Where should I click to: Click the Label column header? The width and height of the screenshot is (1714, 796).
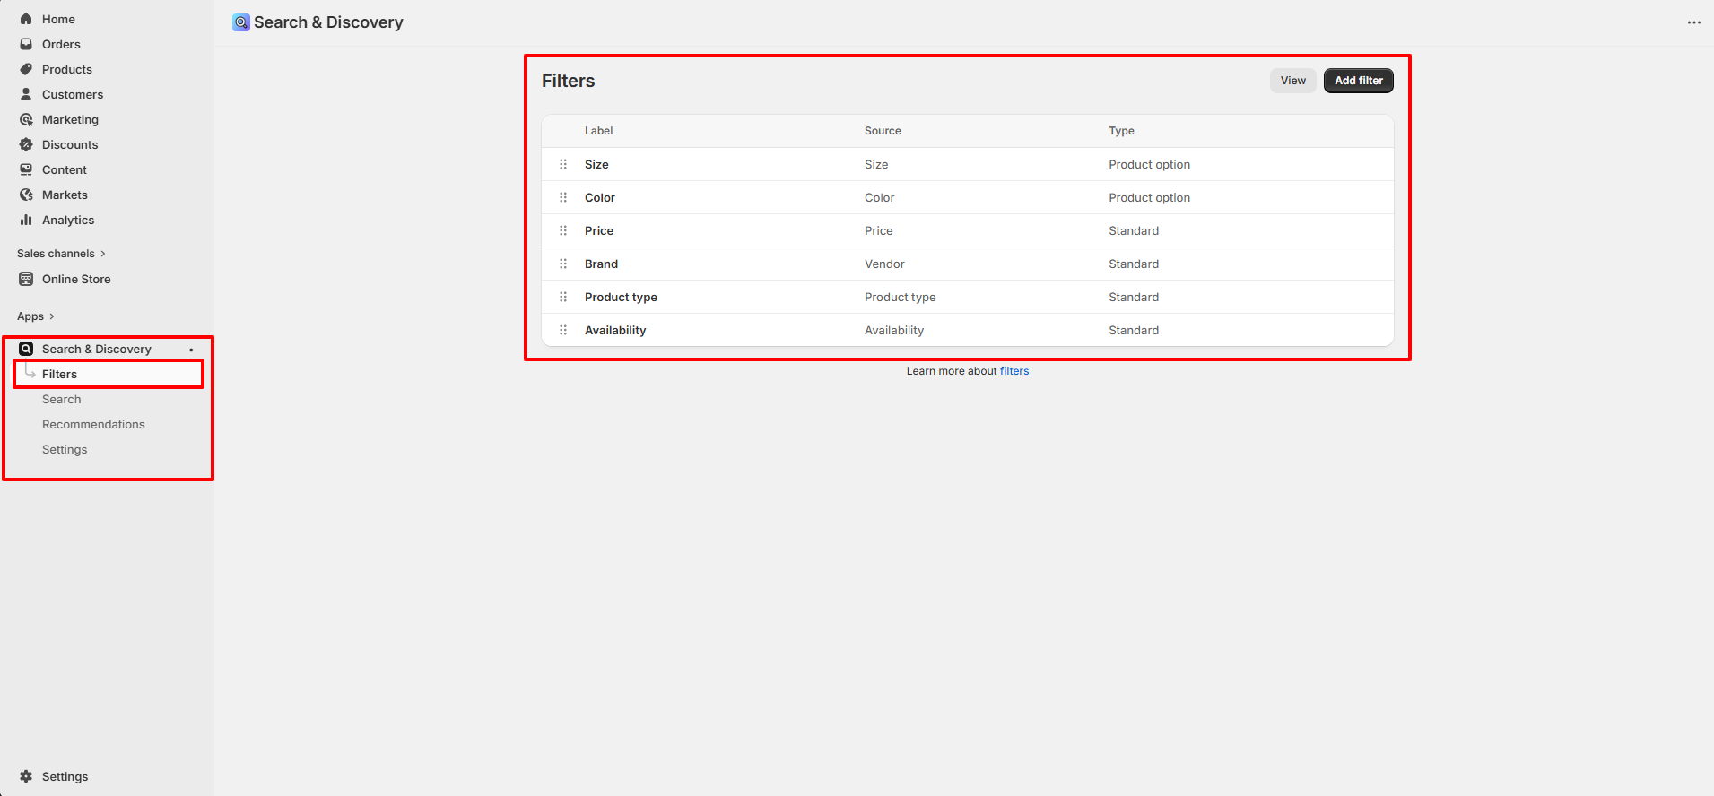[598, 131]
